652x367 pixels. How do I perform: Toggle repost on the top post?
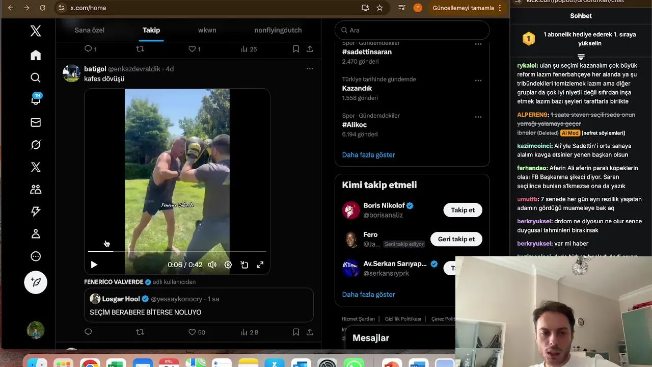pos(140,49)
